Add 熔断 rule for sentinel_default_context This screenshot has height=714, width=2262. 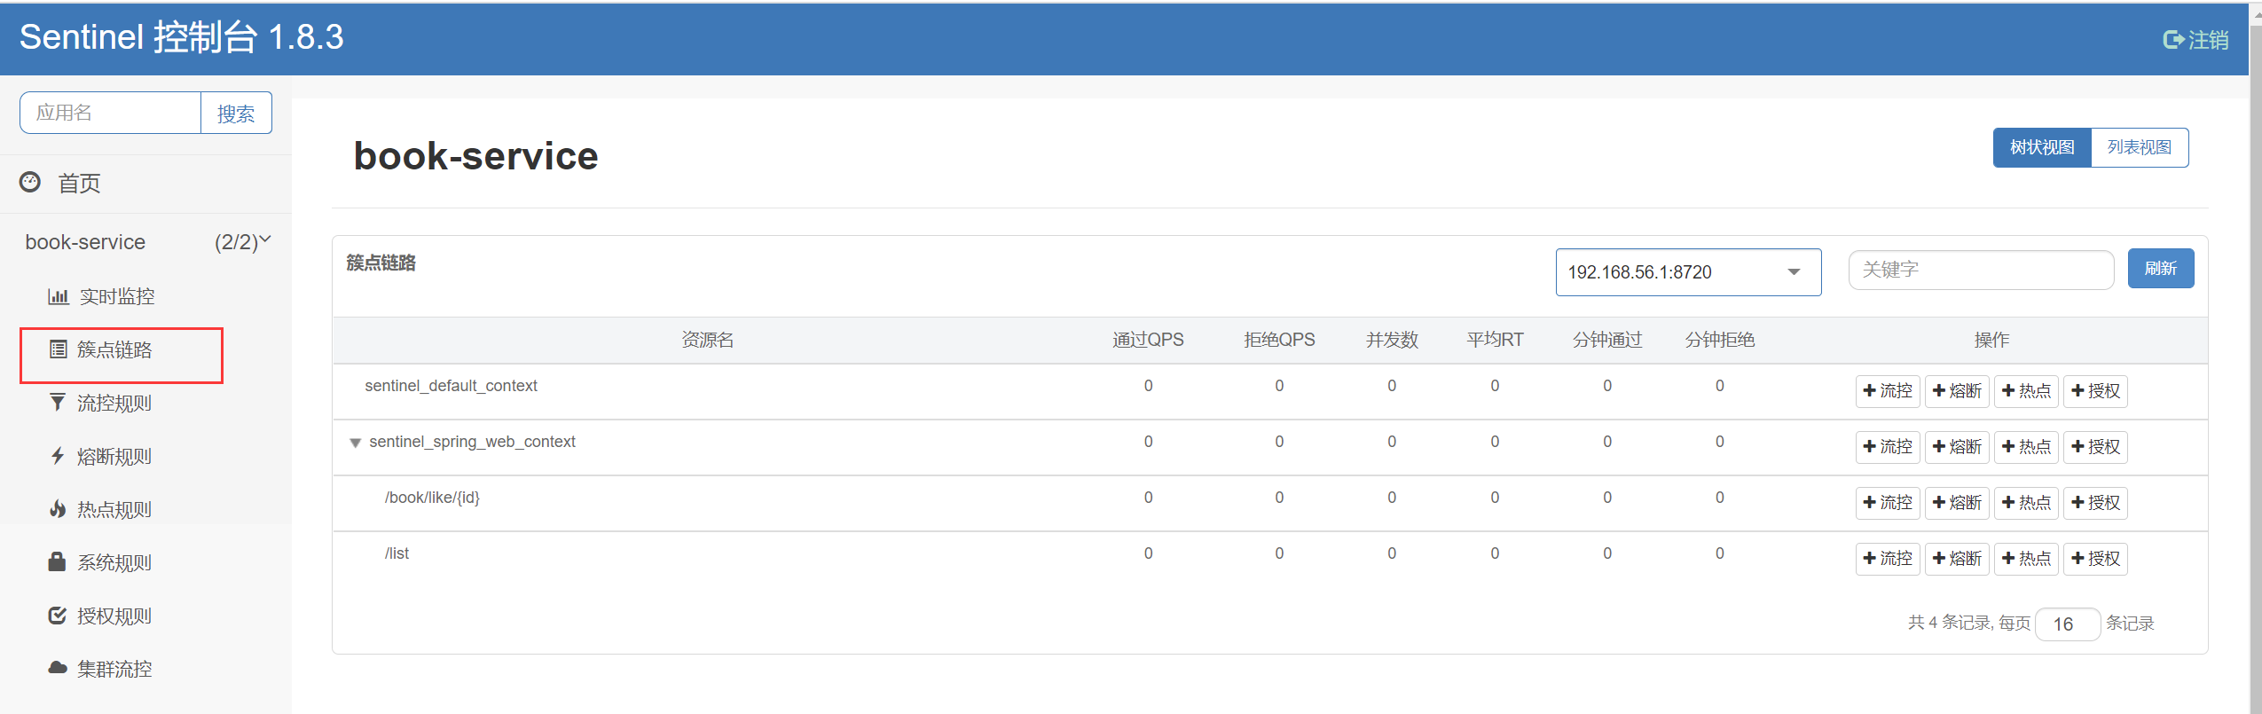pyautogui.click(x=1957, y=391)
